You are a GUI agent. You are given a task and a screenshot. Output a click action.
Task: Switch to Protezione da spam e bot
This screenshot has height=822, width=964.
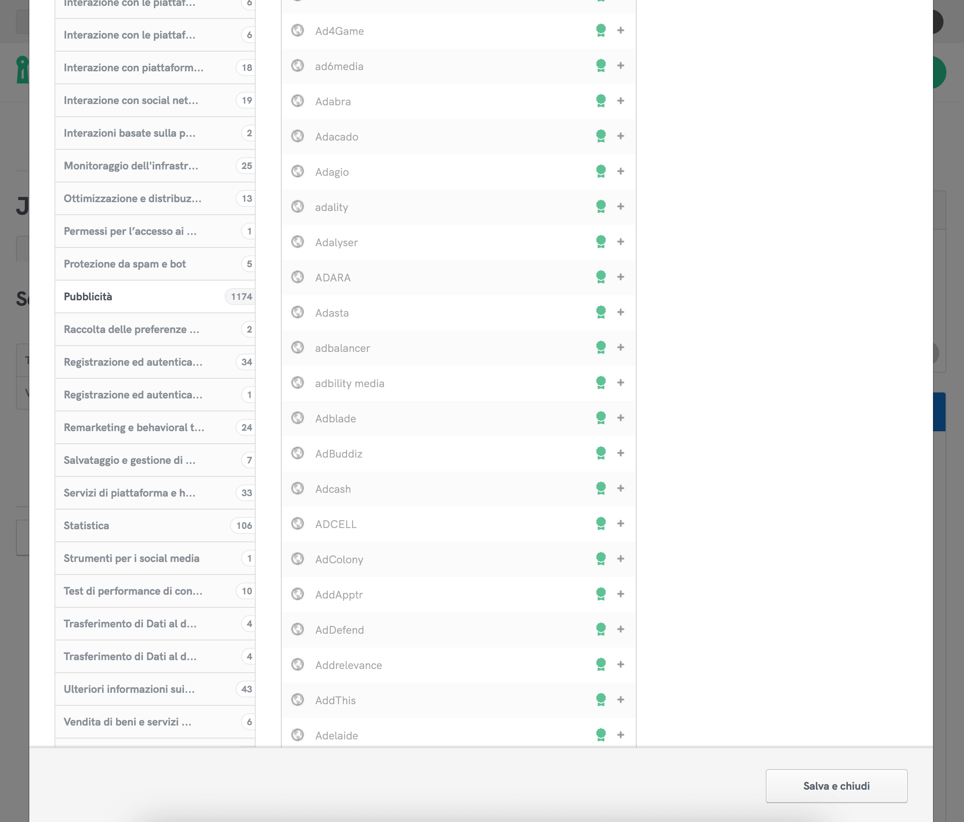[124, 264]
